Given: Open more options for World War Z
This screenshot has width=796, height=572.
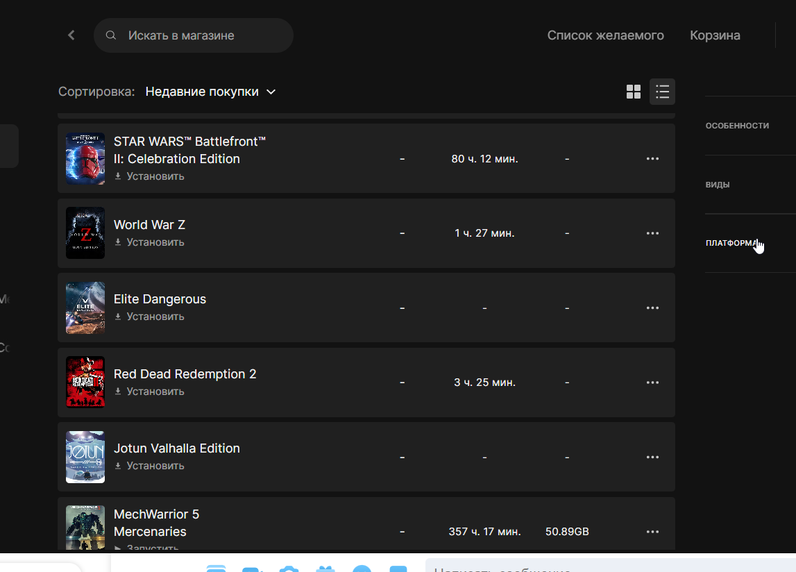Looking at the screenshot, I should tap(652, 233).
